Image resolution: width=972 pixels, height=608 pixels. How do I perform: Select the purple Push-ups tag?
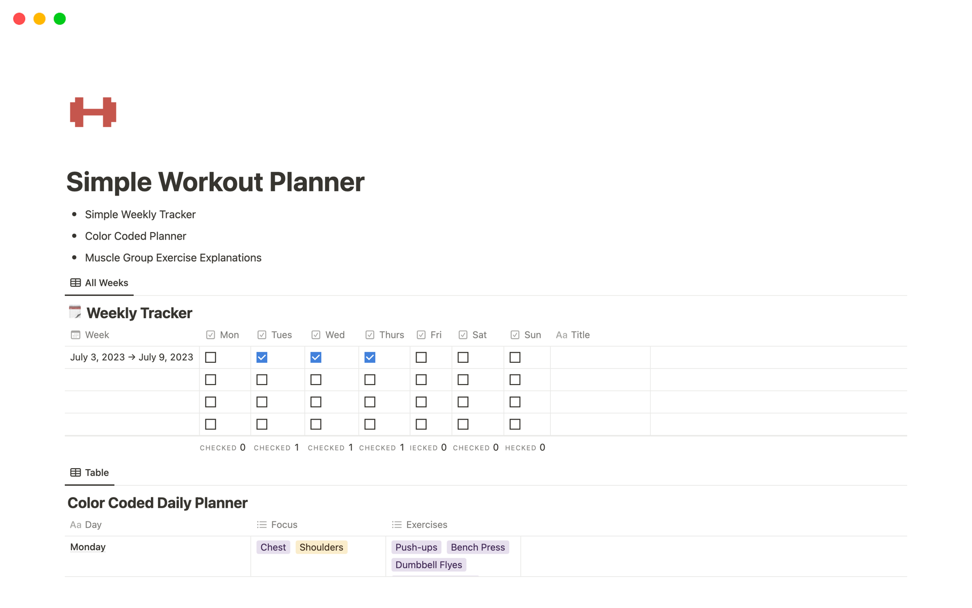pos(416,547)
